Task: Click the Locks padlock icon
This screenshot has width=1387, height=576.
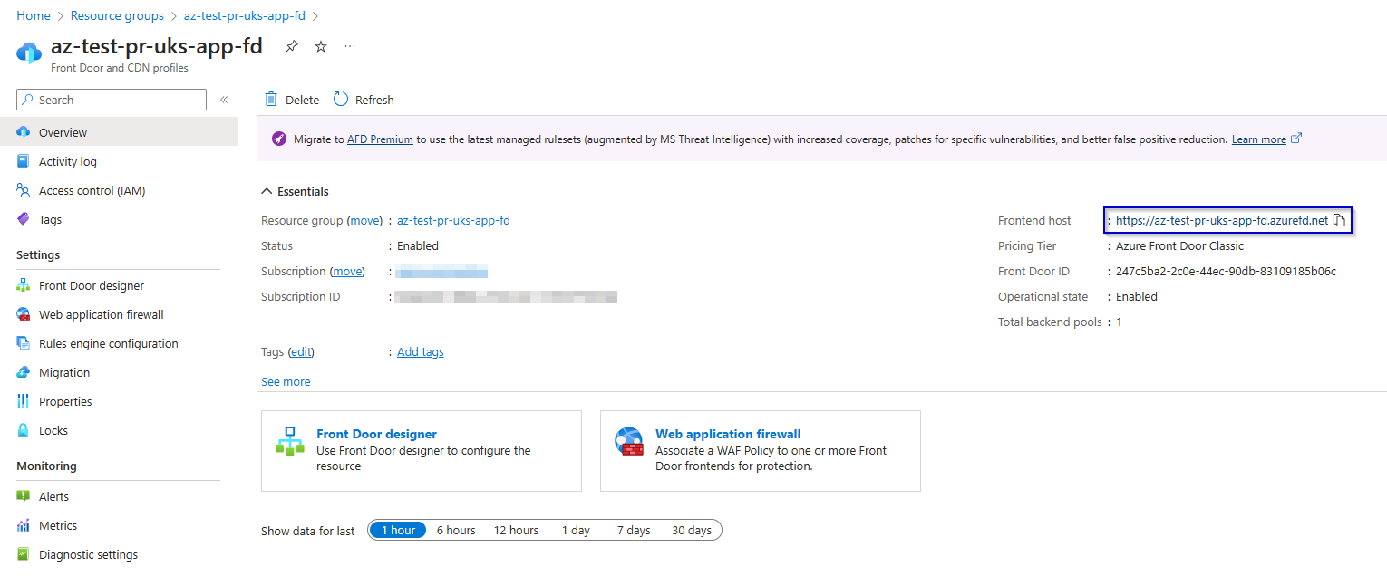Action: point(24,430)
